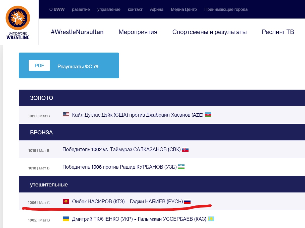Open the Мероприятия menu
This screenshot has width=305, height=228.
pos(138,32)
